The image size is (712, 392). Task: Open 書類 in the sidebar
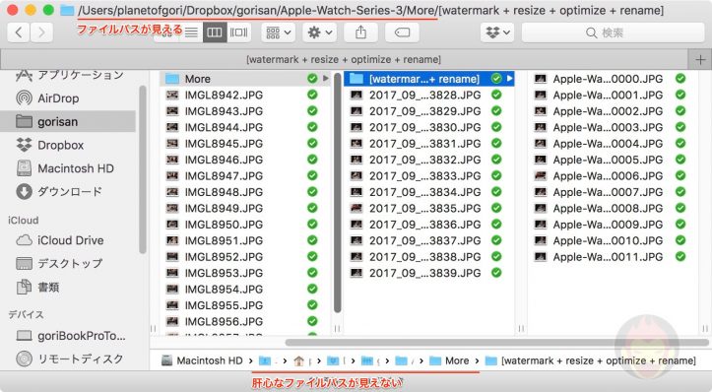click(68, 287)
